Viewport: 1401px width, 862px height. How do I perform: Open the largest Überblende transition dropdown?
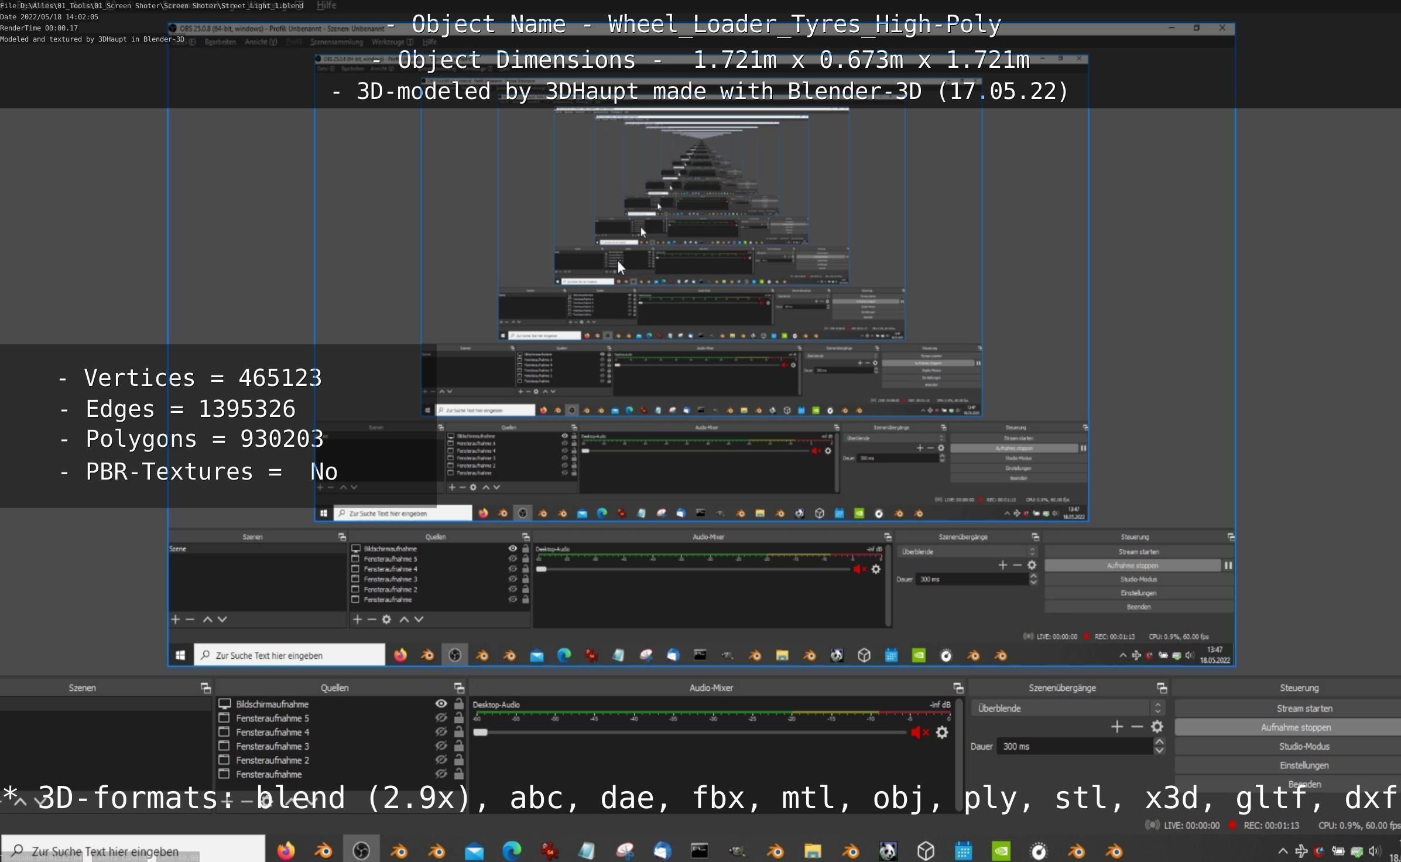[x=1063, y=708]
